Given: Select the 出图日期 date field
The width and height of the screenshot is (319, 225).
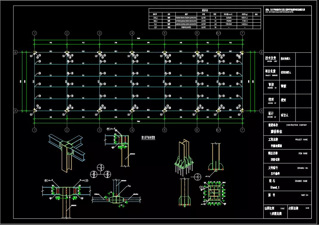Looking at the screenshot, I should click(299, 211).
